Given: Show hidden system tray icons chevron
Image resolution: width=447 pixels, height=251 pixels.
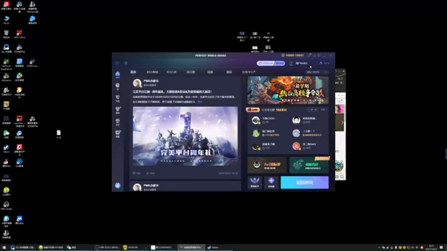Looking at the screenshot, I should (379, 248).
